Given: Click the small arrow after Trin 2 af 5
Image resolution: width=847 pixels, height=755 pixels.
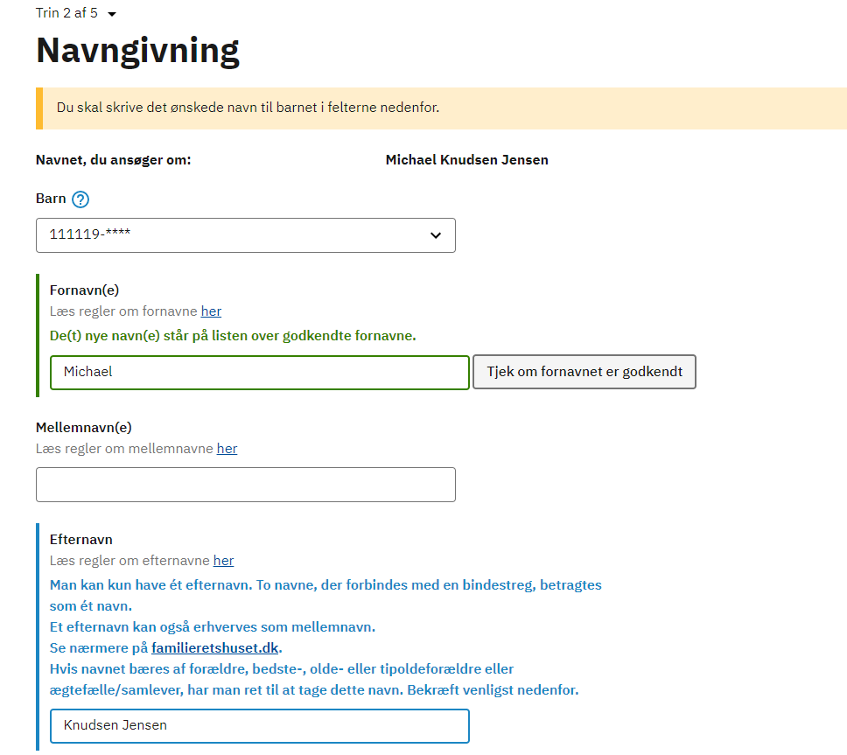Looking at the screenshot, I should [x=112, y=14].
